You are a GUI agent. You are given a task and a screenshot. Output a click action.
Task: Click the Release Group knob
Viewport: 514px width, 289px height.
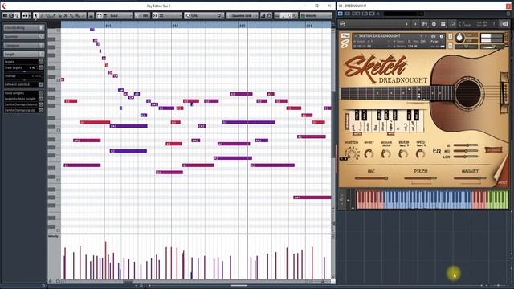click(385, 153)
